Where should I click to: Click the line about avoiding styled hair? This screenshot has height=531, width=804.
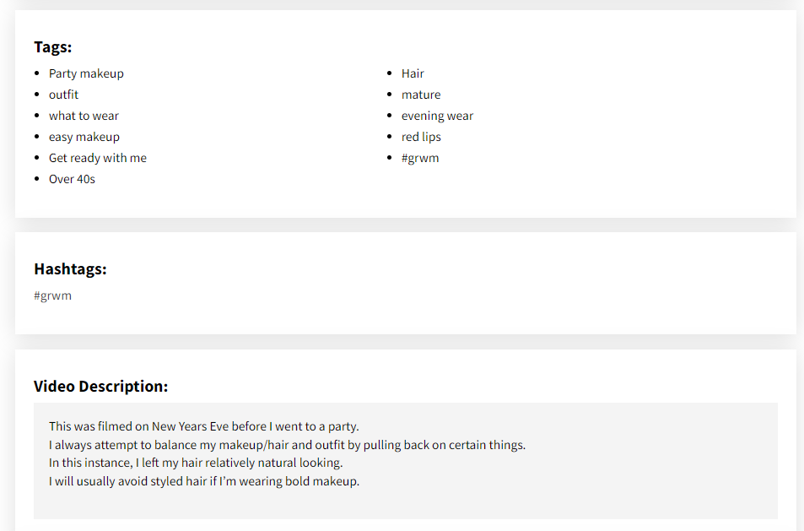[204, 481]
